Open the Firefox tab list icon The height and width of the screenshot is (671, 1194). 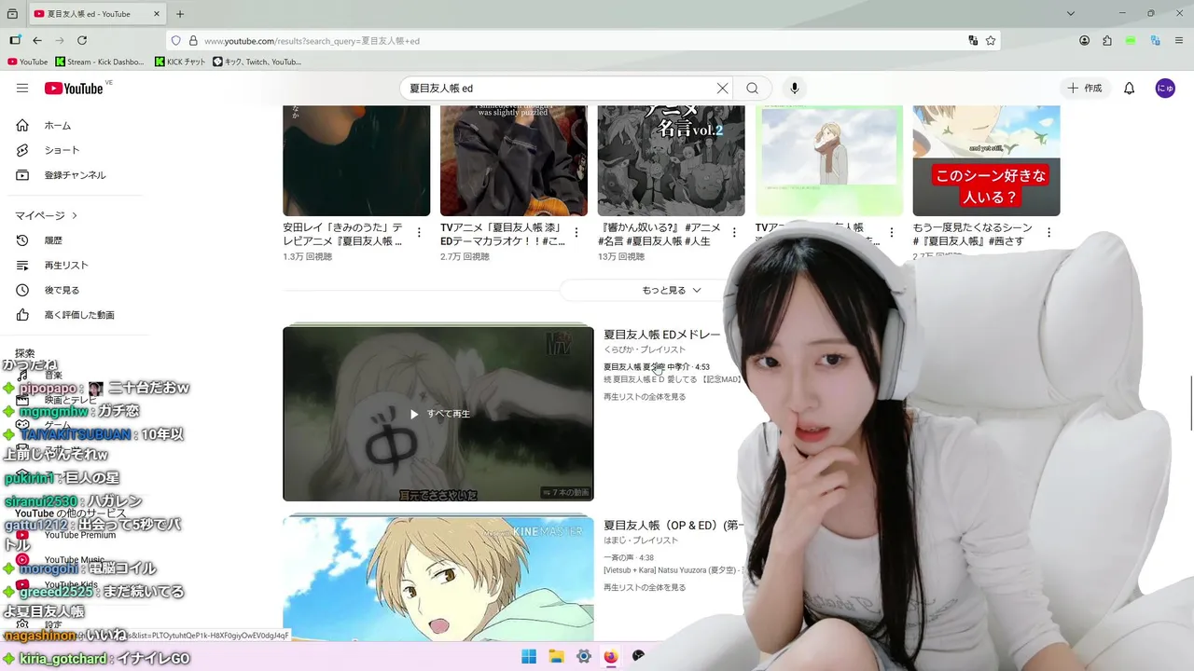(12, 14)
